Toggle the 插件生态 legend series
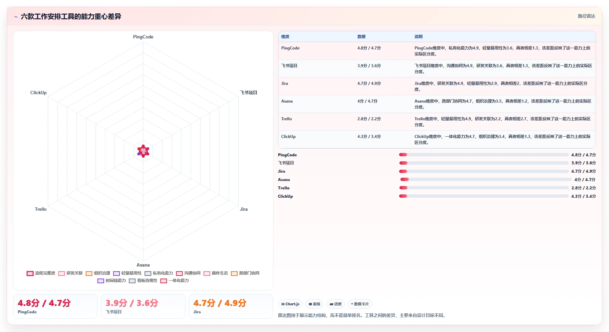The height and width of the screenshot is (332, 609). click(x=216, y=273)
